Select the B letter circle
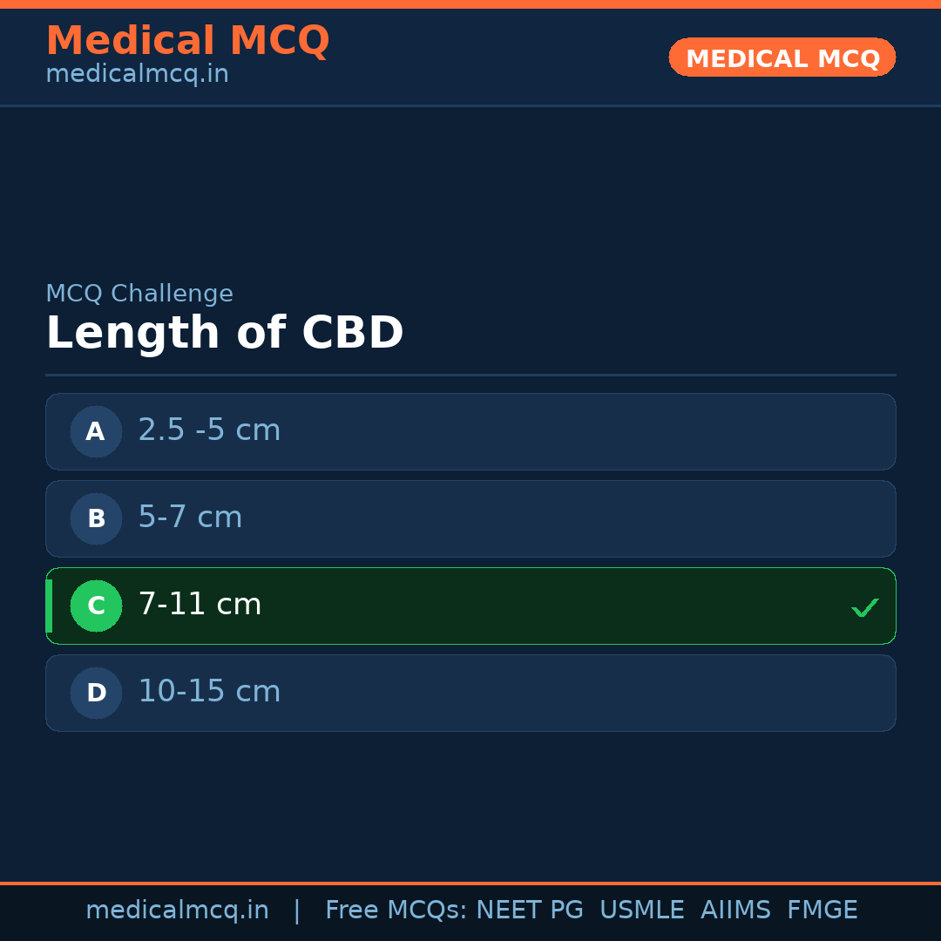Image resolution: width=941 pixels, height=941 pixels. (x=96, y=518)
